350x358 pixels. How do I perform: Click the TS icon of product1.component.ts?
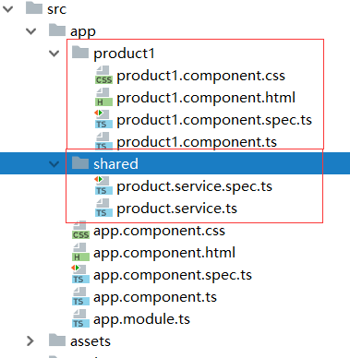click(x=103, y=141)
